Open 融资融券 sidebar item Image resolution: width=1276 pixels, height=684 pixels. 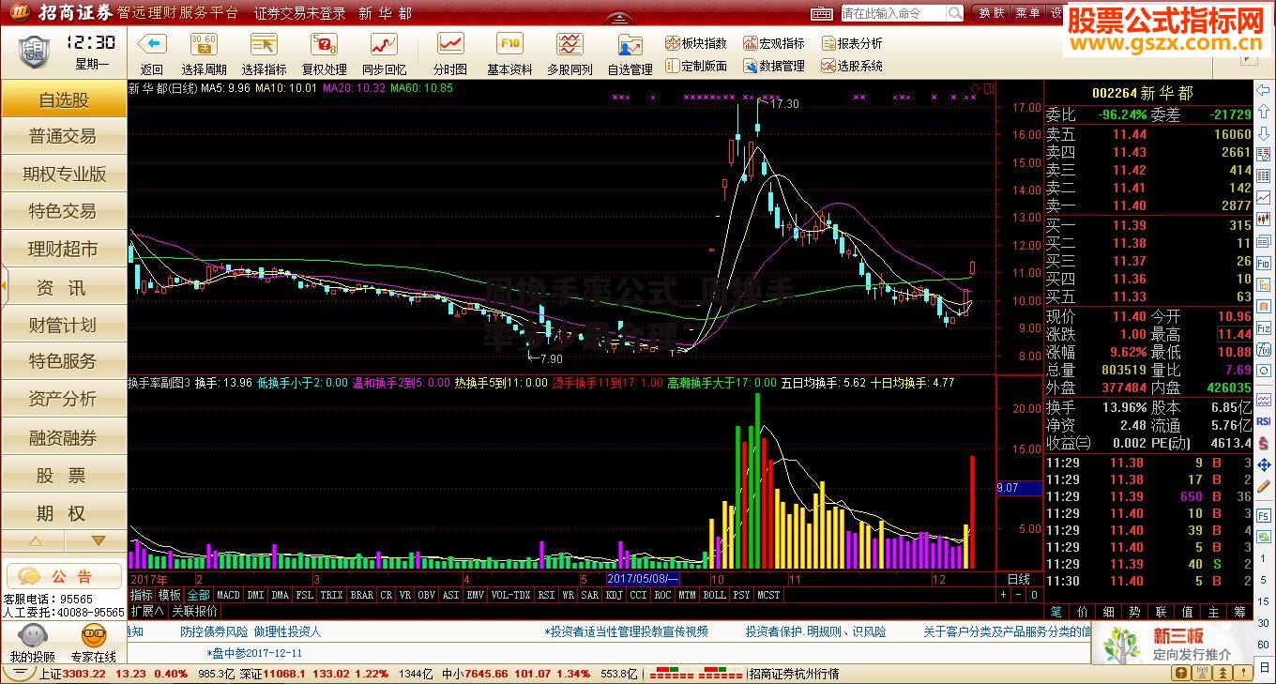(x=64, y=437)
